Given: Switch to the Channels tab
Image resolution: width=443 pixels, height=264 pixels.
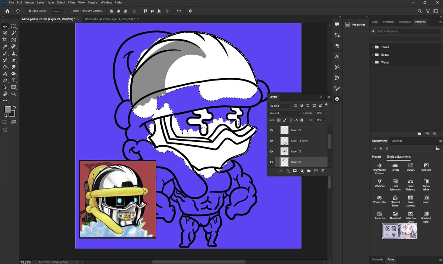Looking at the screenshot, I should click(x=377, y=260).
